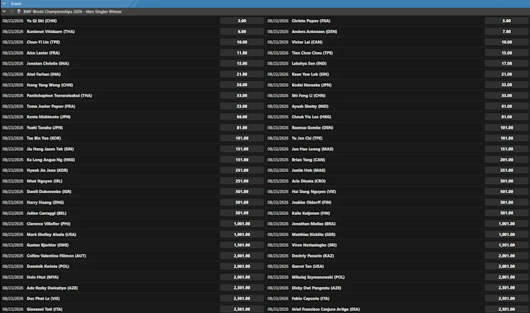Open BWF World Championships 2026 - Men Singles Winner title

73,11
